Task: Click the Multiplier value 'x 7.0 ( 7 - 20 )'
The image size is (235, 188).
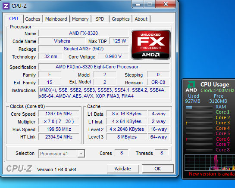Action: (59, 121)
